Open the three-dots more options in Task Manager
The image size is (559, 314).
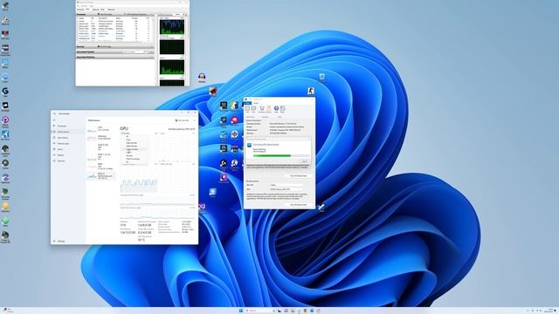click(x=194, y=120)
